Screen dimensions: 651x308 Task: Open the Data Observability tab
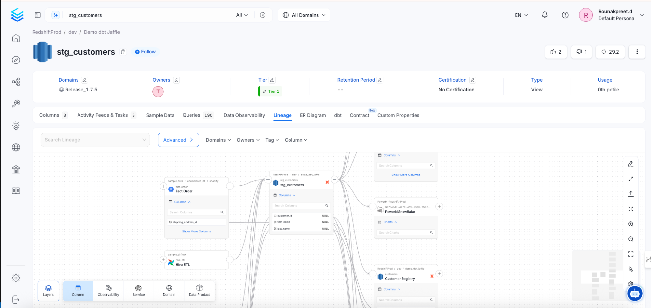tap(244, 115)
